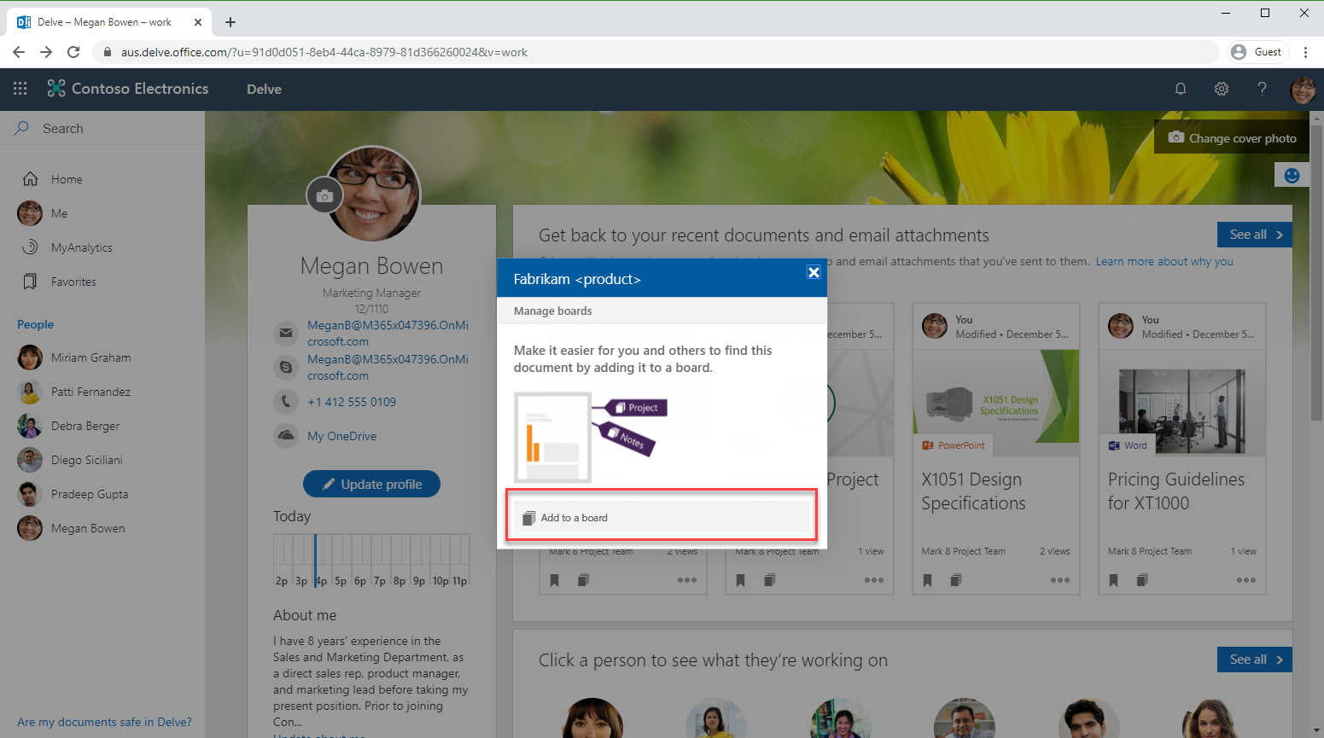Click the browser address bar URL

[x=324, y=52]
